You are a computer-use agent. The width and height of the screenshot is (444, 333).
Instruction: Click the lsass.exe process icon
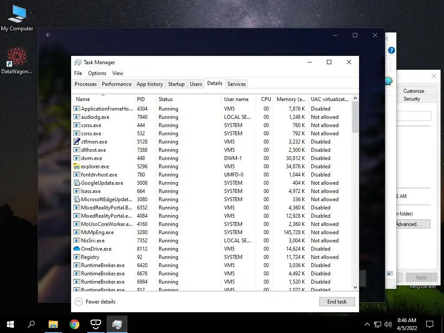pos(76,191)
